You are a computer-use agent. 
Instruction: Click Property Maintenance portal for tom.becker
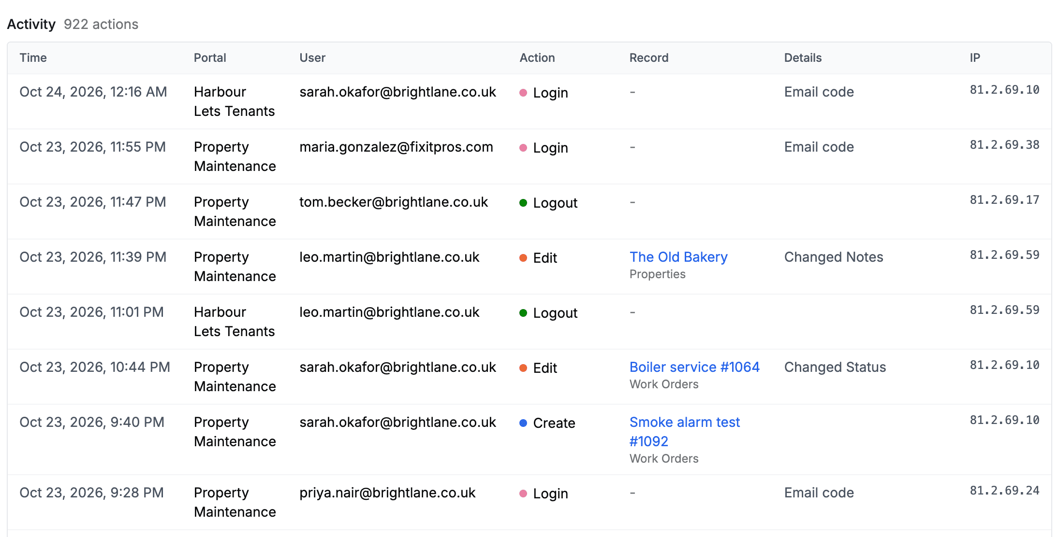tap(235, 212)
